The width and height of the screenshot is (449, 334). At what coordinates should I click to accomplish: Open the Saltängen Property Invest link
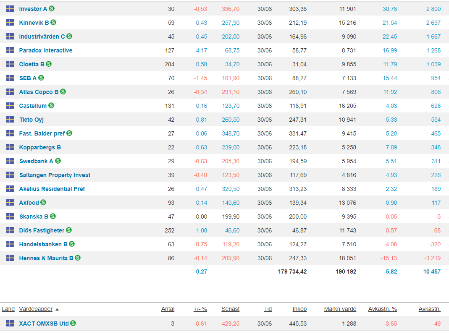[55, 175]
